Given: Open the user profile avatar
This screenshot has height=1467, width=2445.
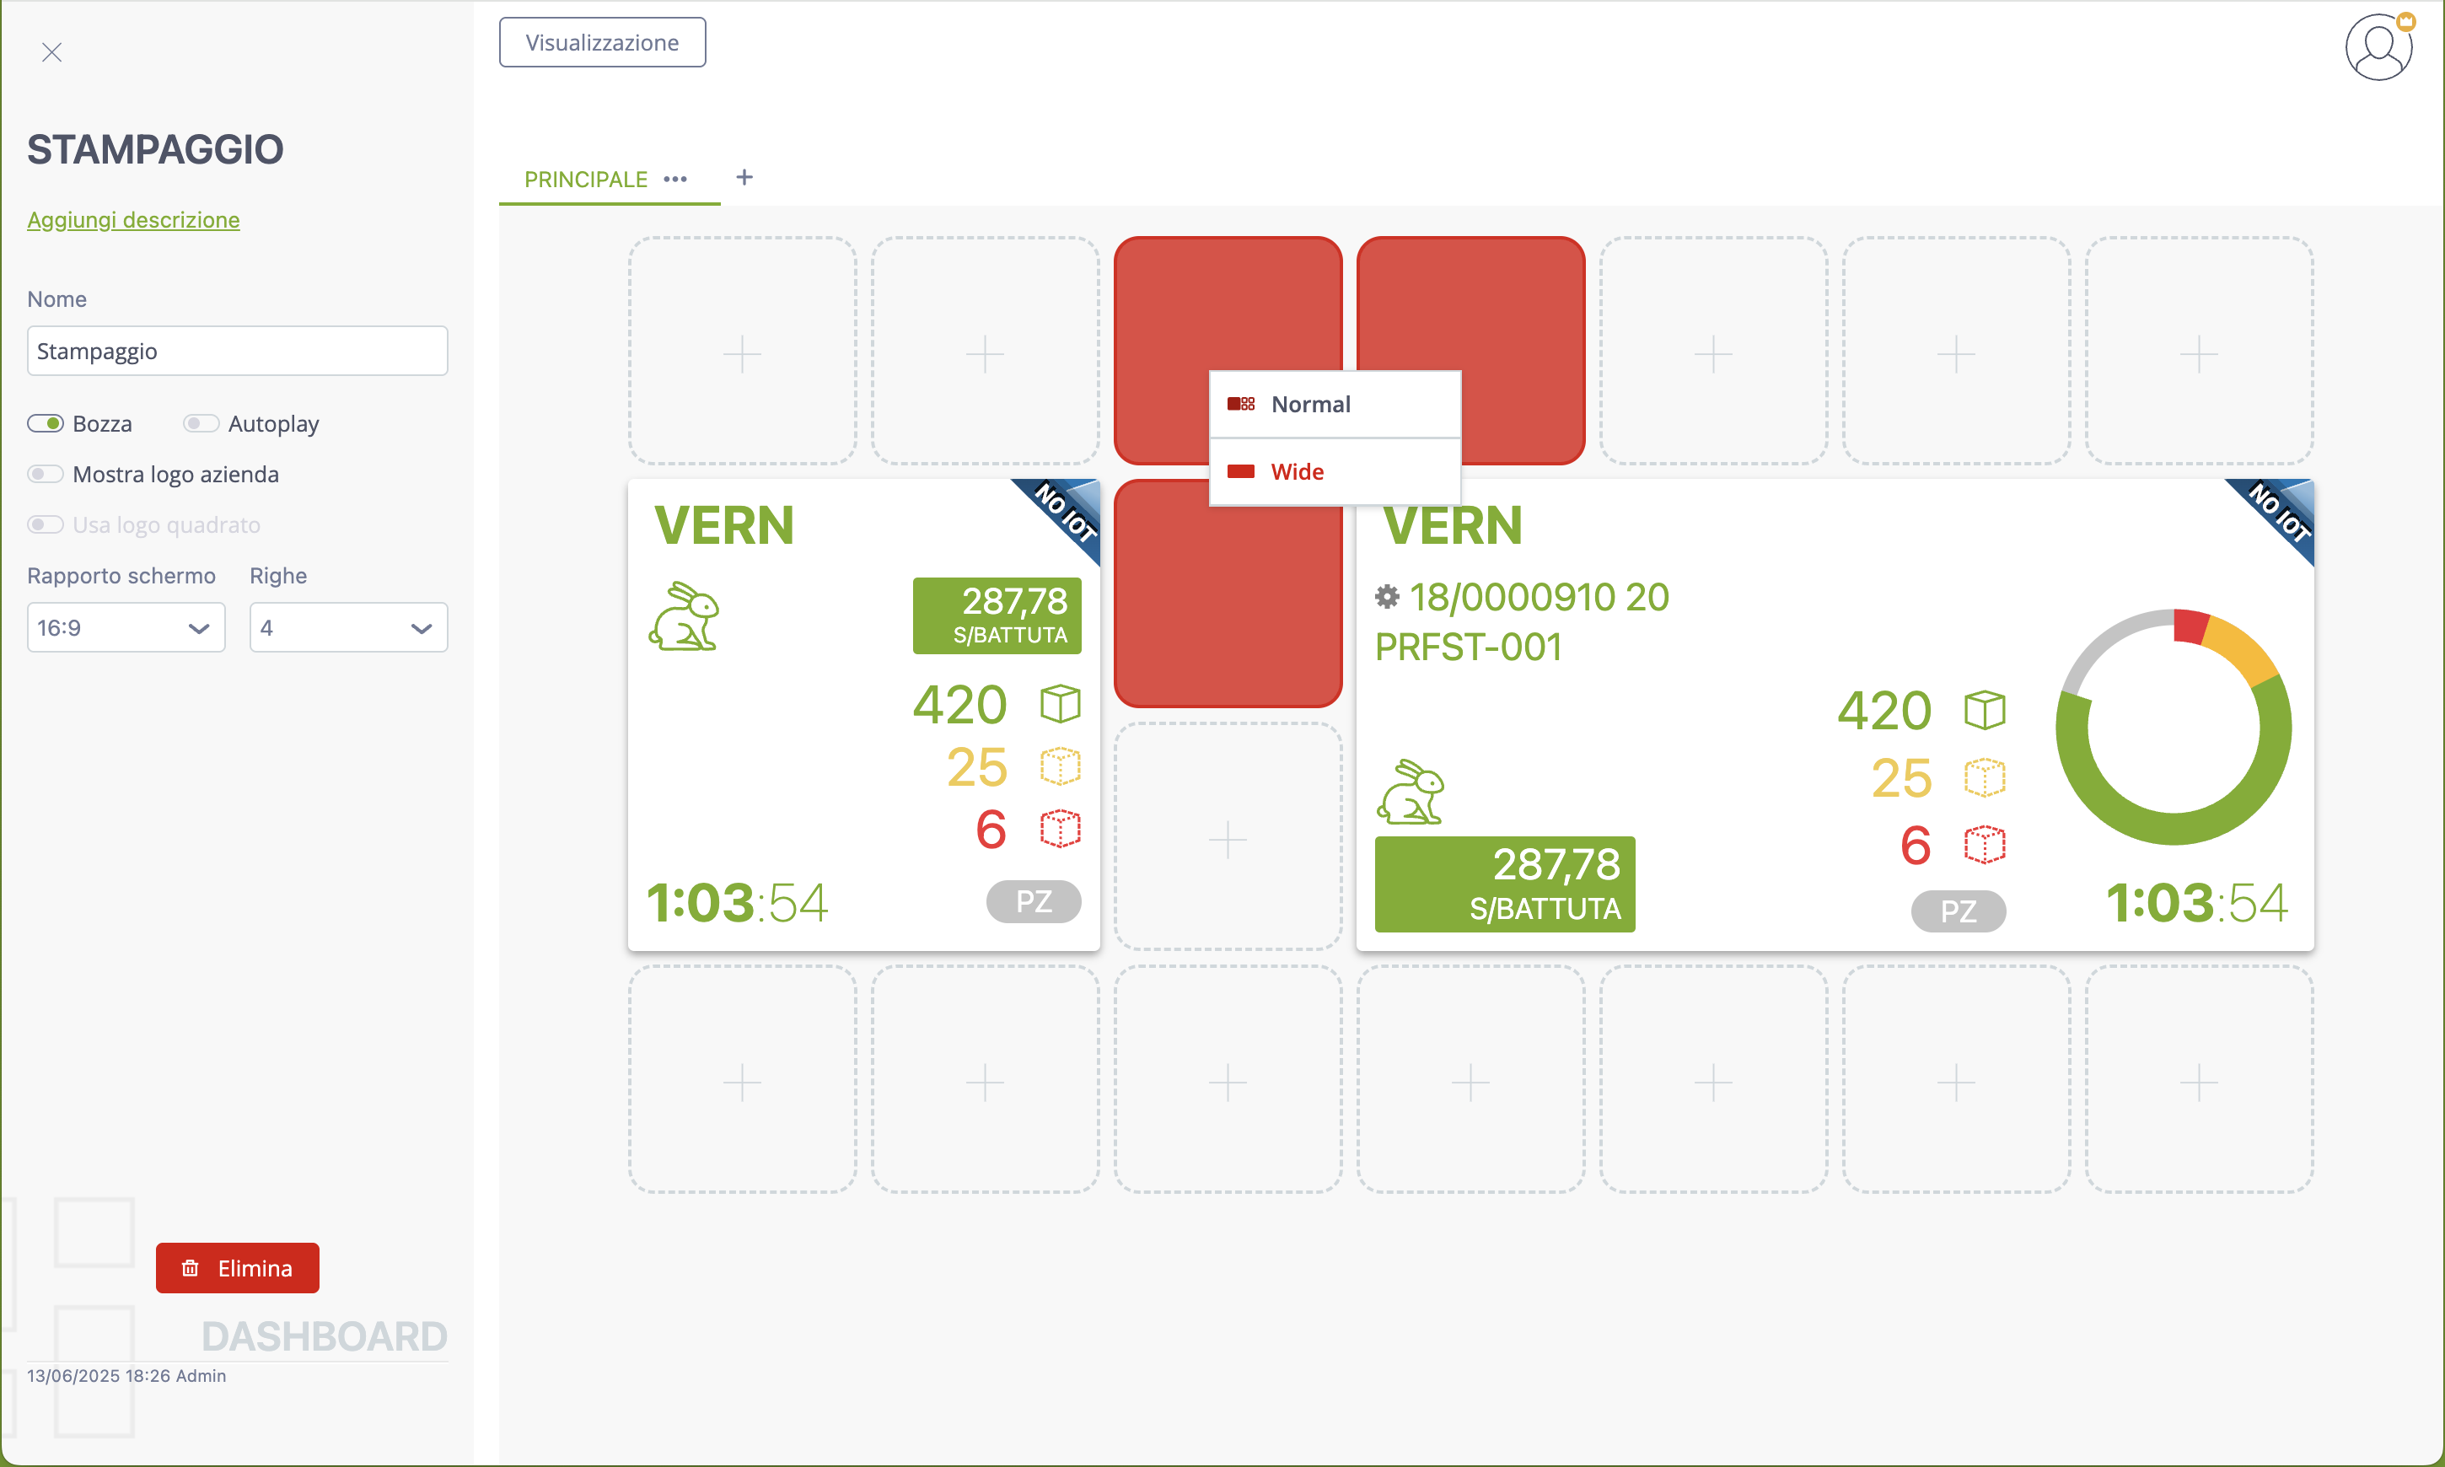Looking at the screenshot, I should (x=2378, y=46).
